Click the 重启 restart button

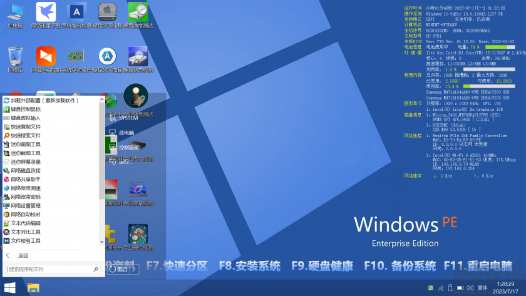[x=118, y=269]
